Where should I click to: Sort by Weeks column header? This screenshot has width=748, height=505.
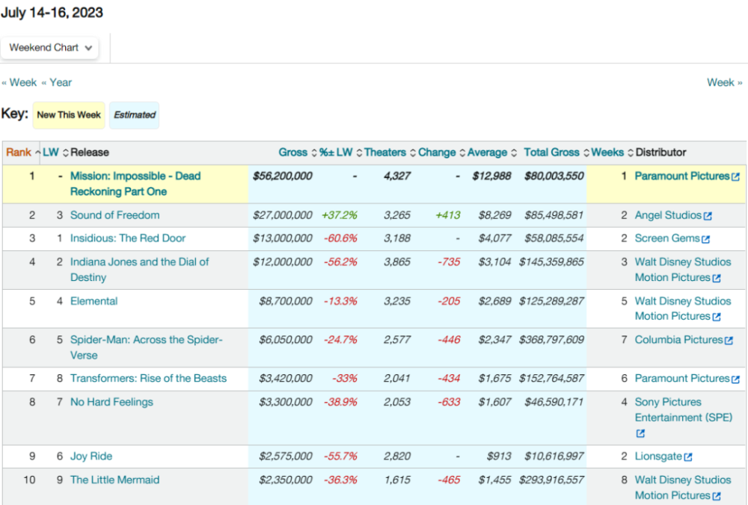coord(607,152)
